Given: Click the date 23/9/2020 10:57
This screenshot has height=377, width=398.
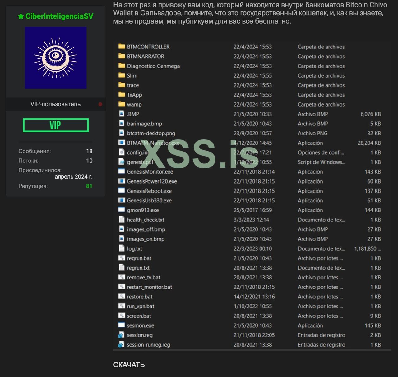Looking at the screenshot, I should pos(253,133).
